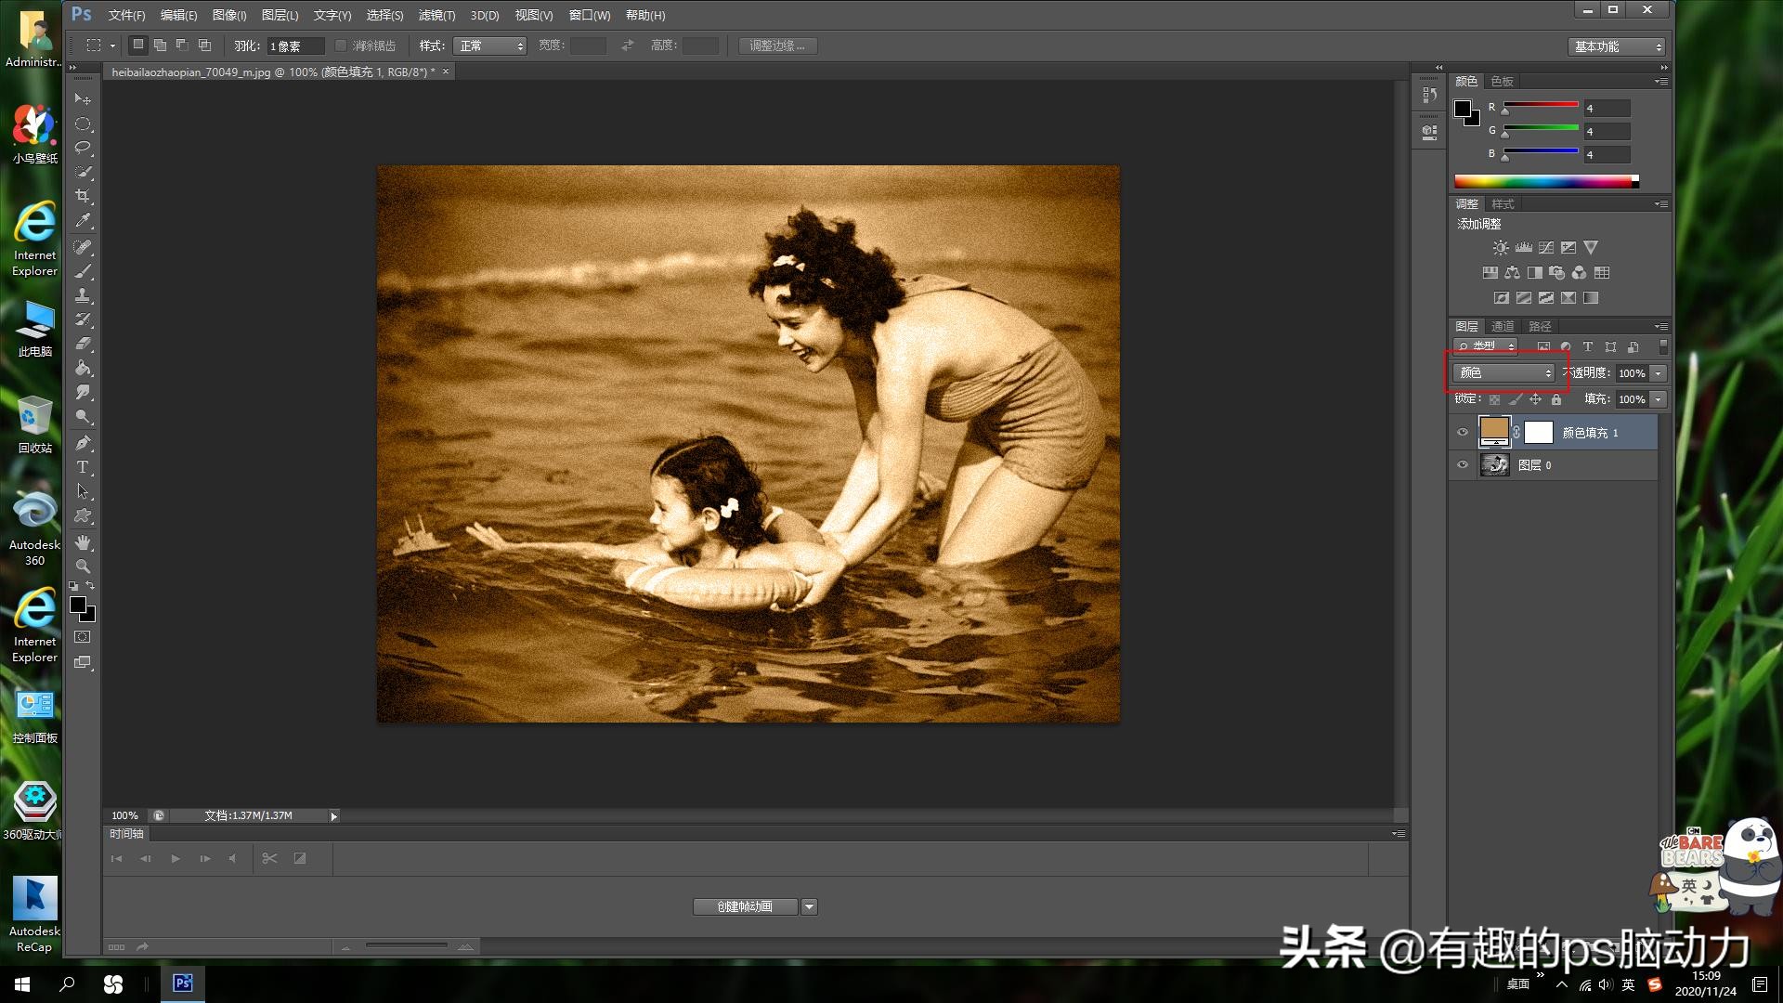Toggle visibility of 图层 0
1783x1003 pixels.
click(x=1463, y=465)
